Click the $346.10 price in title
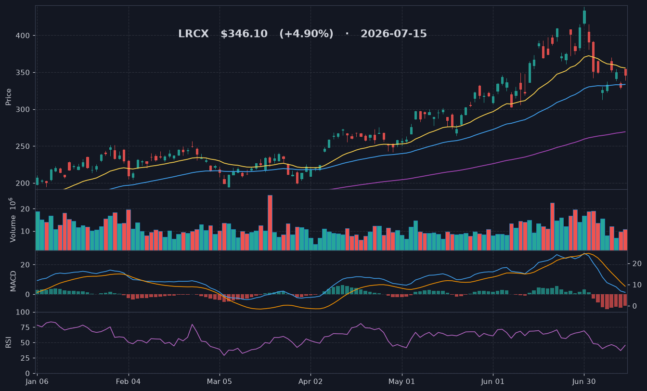This screenshot has width=647, height=391. [244, 34]
